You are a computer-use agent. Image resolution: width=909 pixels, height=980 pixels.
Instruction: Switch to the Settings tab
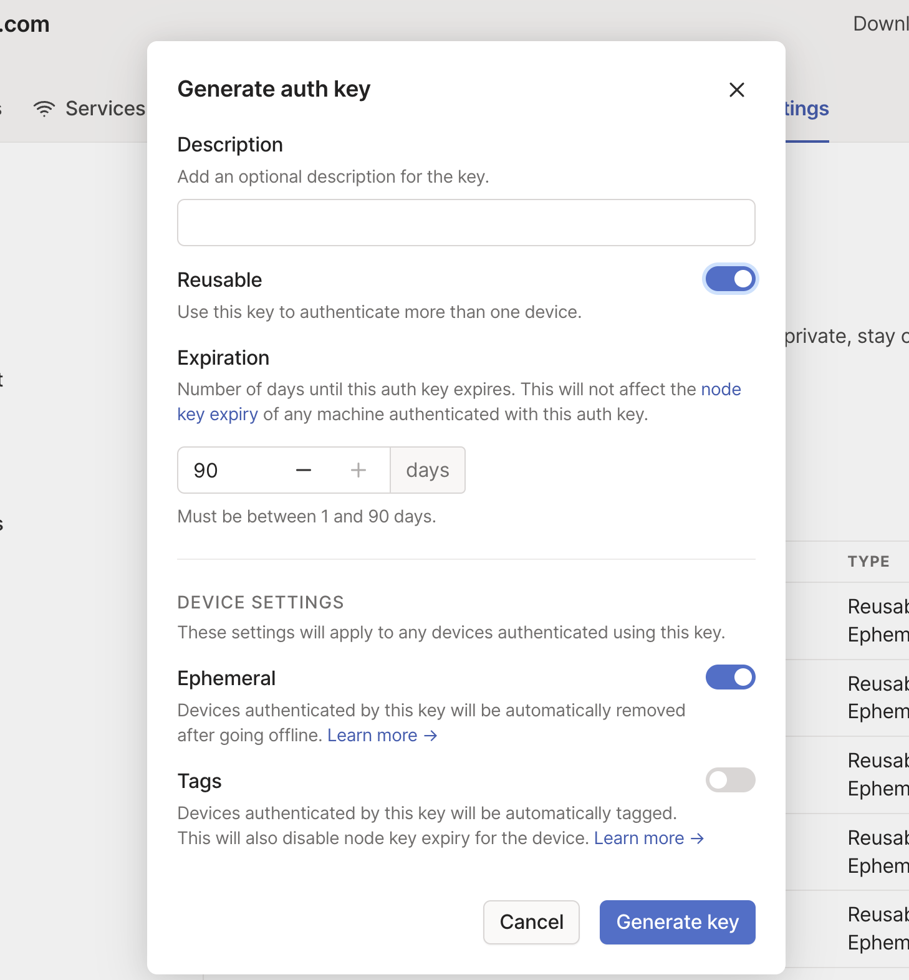pos(807,109)
